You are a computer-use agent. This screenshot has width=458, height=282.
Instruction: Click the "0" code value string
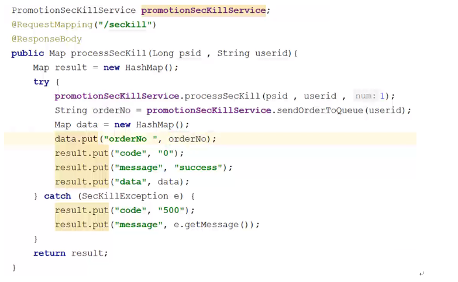click(x=166, y=153)
